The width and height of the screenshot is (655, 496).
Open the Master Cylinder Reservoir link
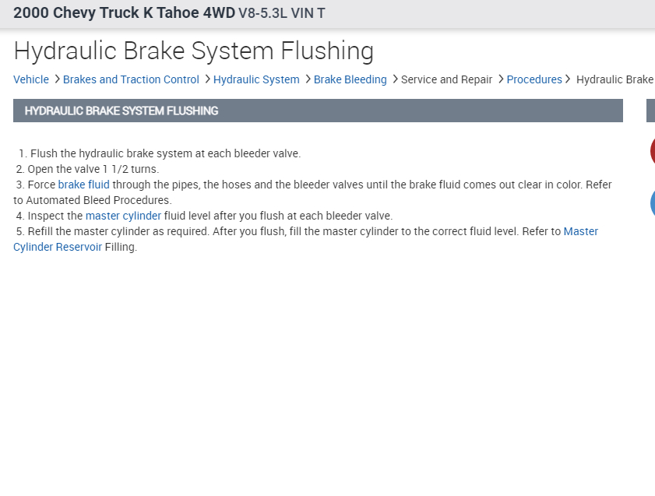click(580, 231)
